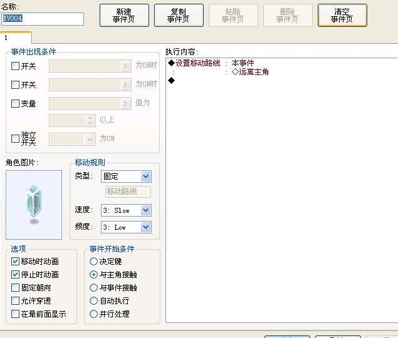Viewport: 398px width, 338px height.
Task: Select 决定键 trigger radio button
Action: tap(93, 261)
